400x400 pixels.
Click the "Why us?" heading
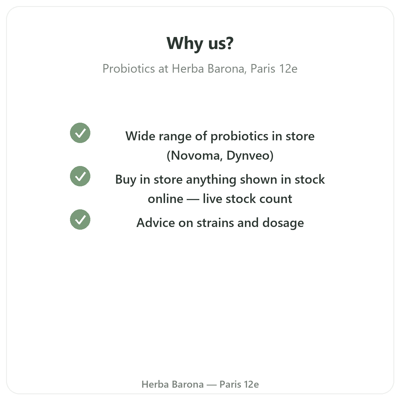point(200,44)
